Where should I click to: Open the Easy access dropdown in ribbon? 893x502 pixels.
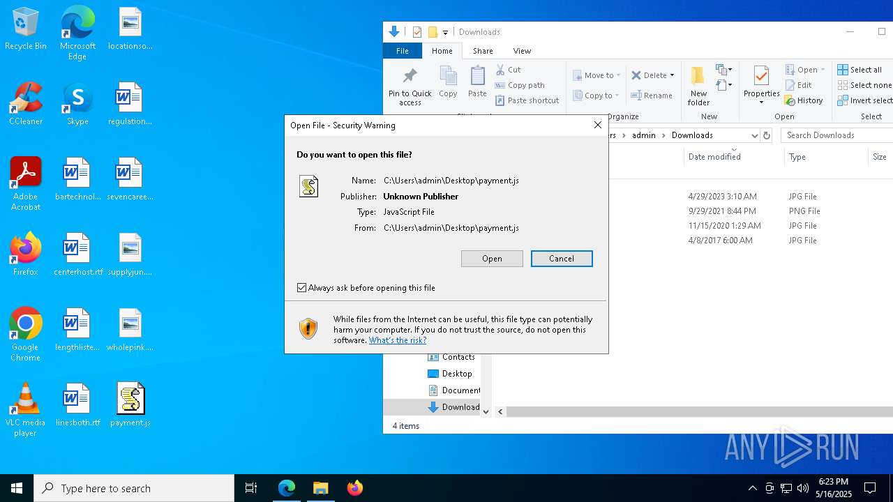point(723,85)
